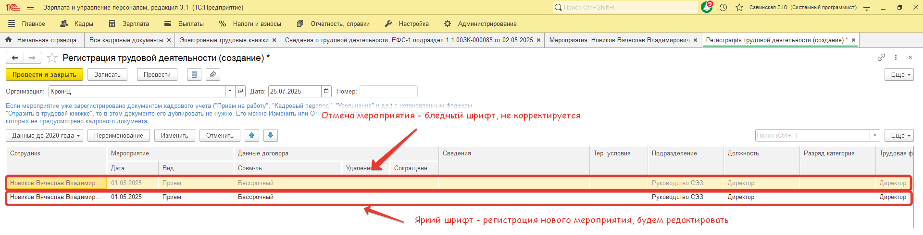Open Данные до 2020 года dropdown

pyautogui.click(x=44, y=136)
